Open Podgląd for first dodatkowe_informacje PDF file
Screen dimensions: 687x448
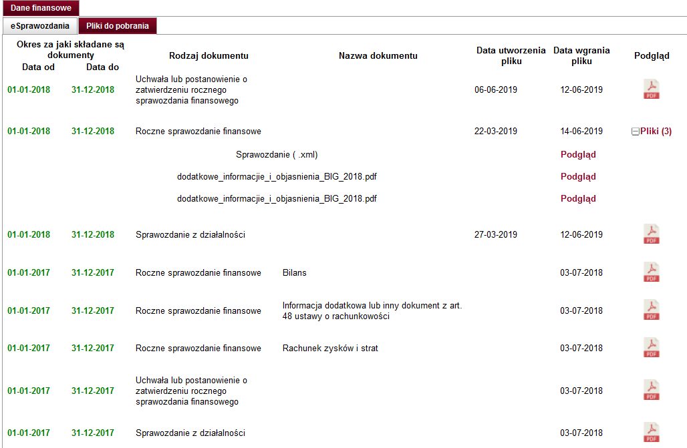pos(578,176)
